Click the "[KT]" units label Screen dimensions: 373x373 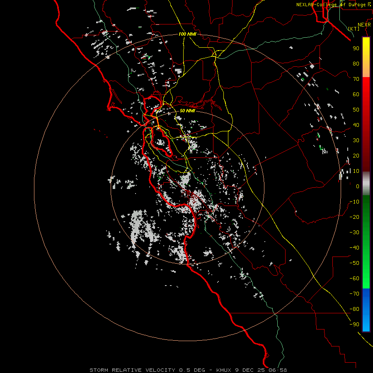pos(354,29)
